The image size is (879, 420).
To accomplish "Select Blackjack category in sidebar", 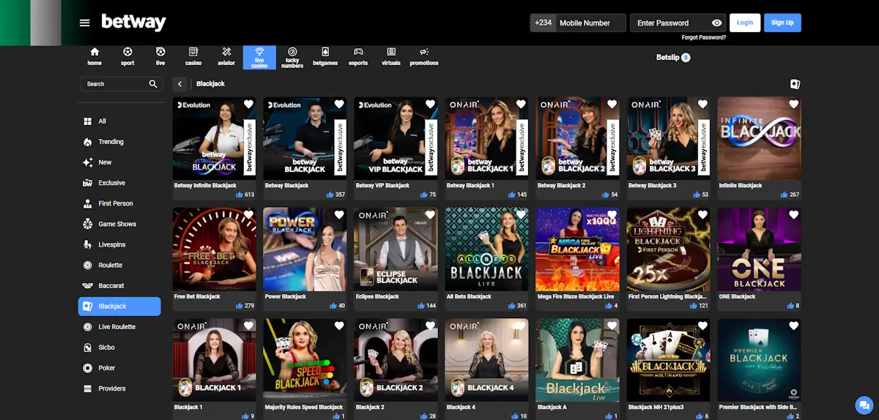I will pyautogui.click(x=119, y=306).
